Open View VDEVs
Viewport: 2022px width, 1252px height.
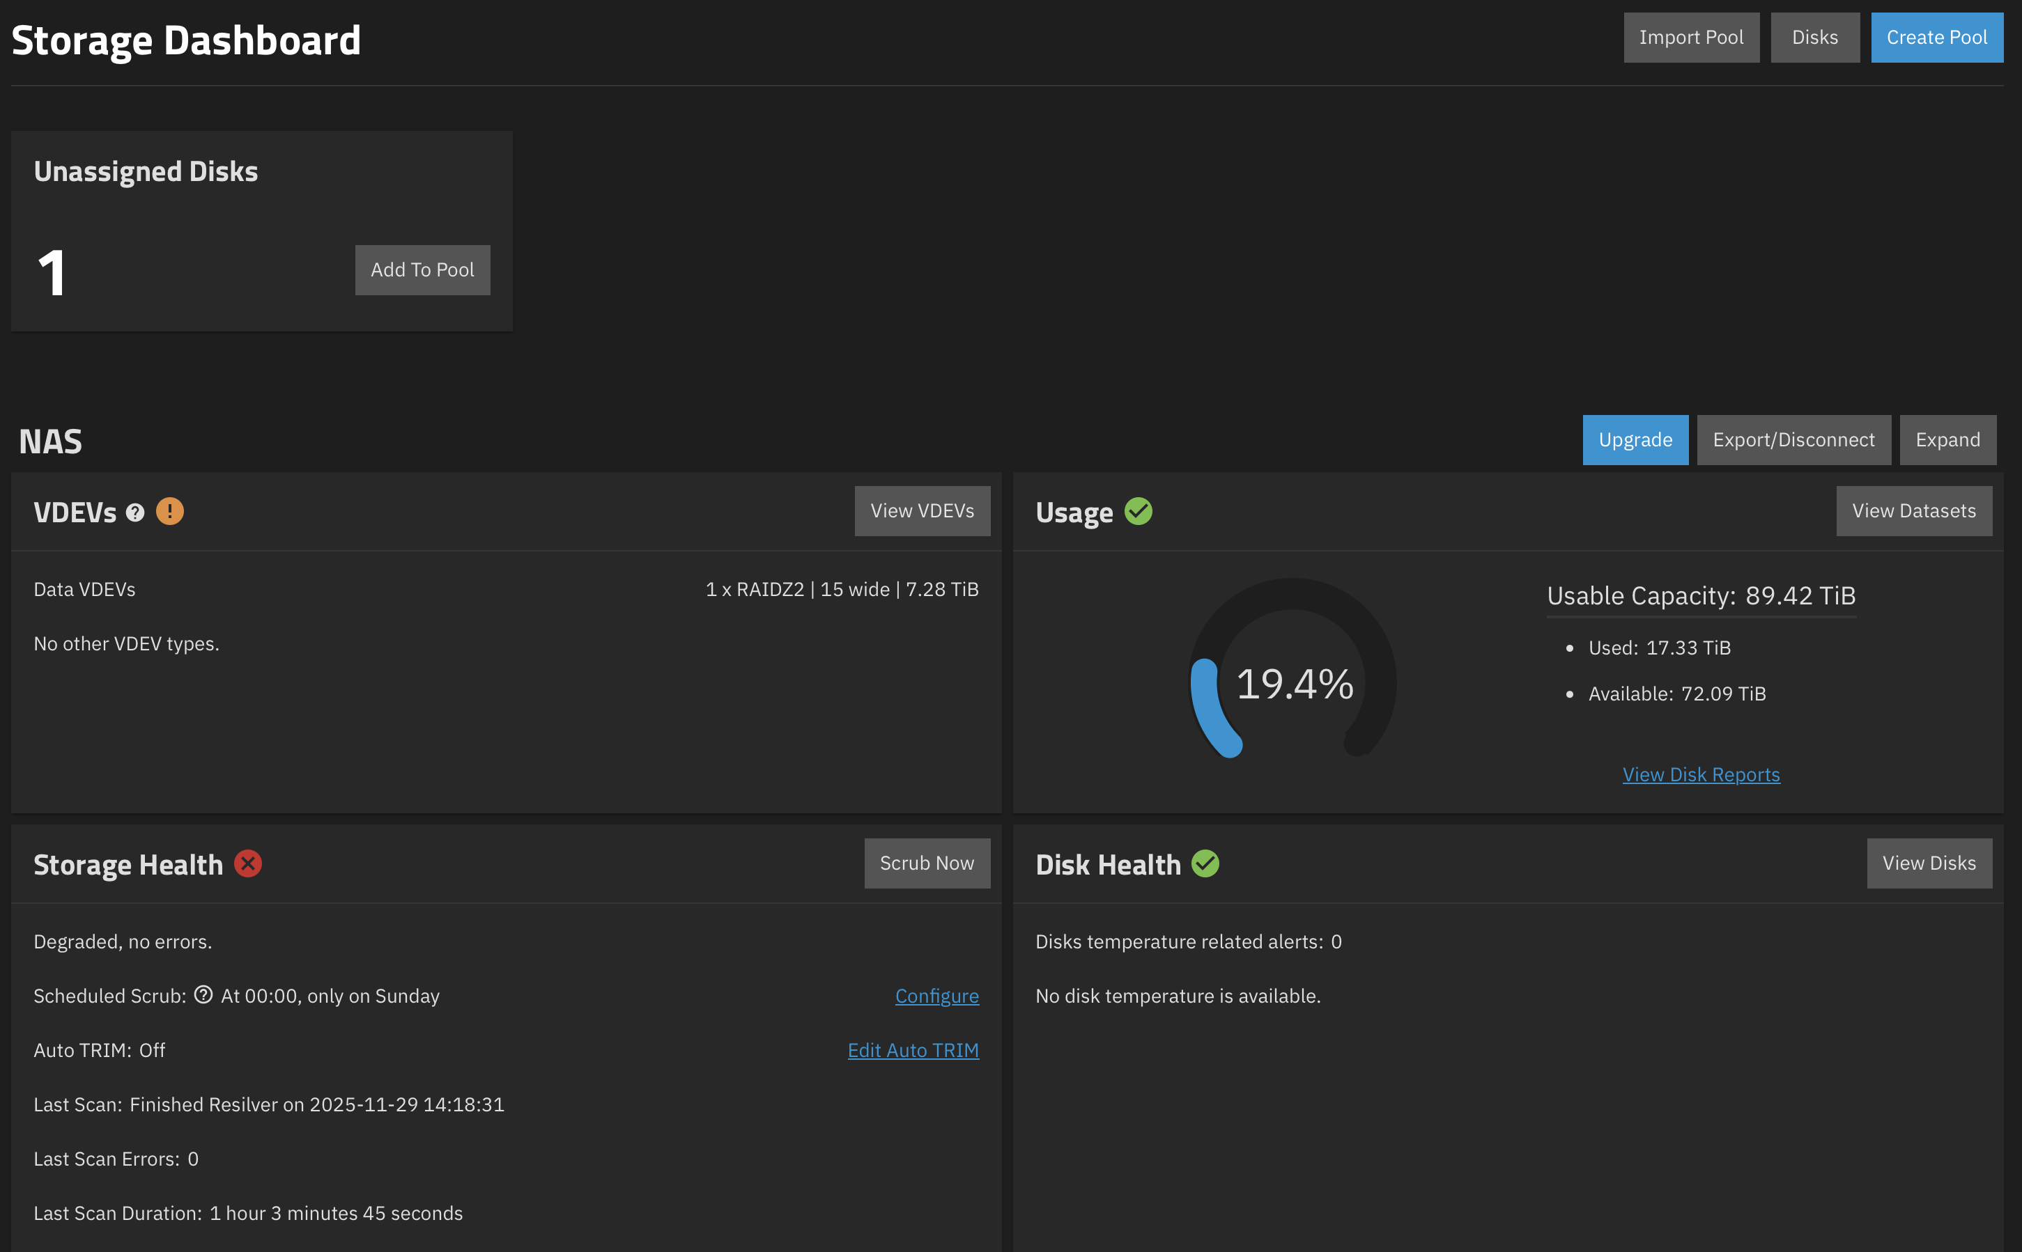tap(921, 511)
